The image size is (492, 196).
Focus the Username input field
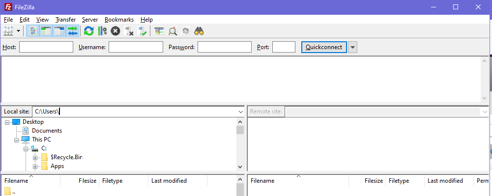pos(136,47)
